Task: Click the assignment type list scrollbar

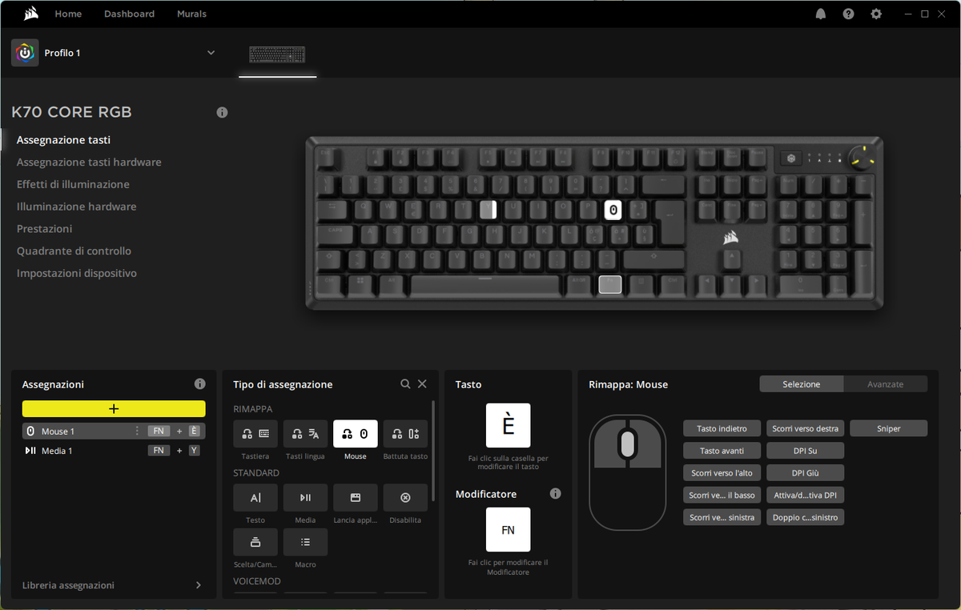Action: (433, 452)
